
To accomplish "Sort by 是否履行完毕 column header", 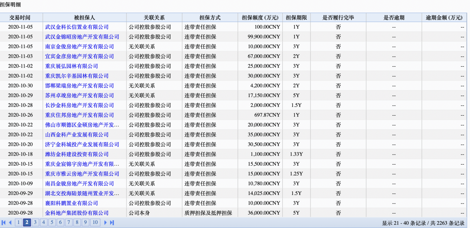I will point(338,17).
